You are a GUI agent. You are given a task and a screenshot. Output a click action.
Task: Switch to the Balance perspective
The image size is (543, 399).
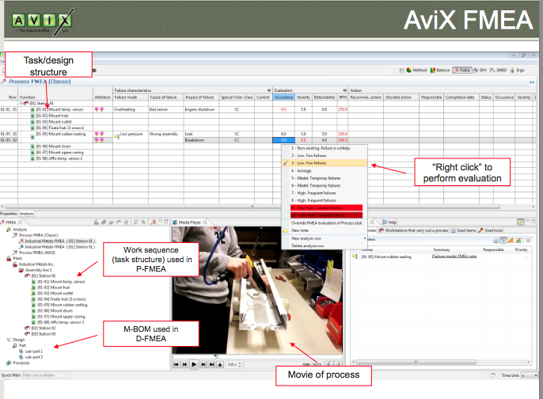[x=440, y=70]
